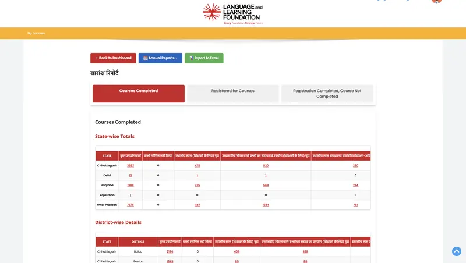
Task: Click Haryana value 235 link
Action: pyautogui.click(x=197, y=185)
